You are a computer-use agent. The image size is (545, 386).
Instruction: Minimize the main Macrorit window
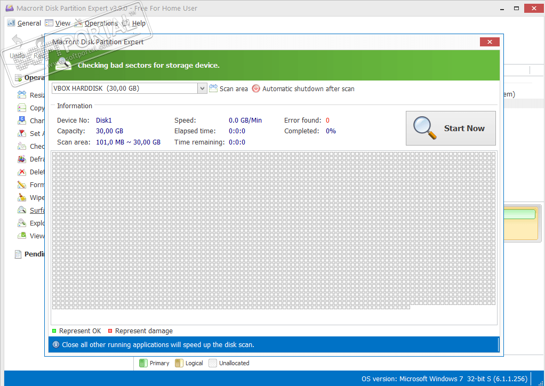coord(502,9)
